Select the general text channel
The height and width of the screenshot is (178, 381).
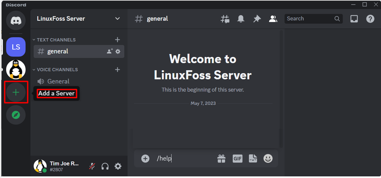(79, 51)
